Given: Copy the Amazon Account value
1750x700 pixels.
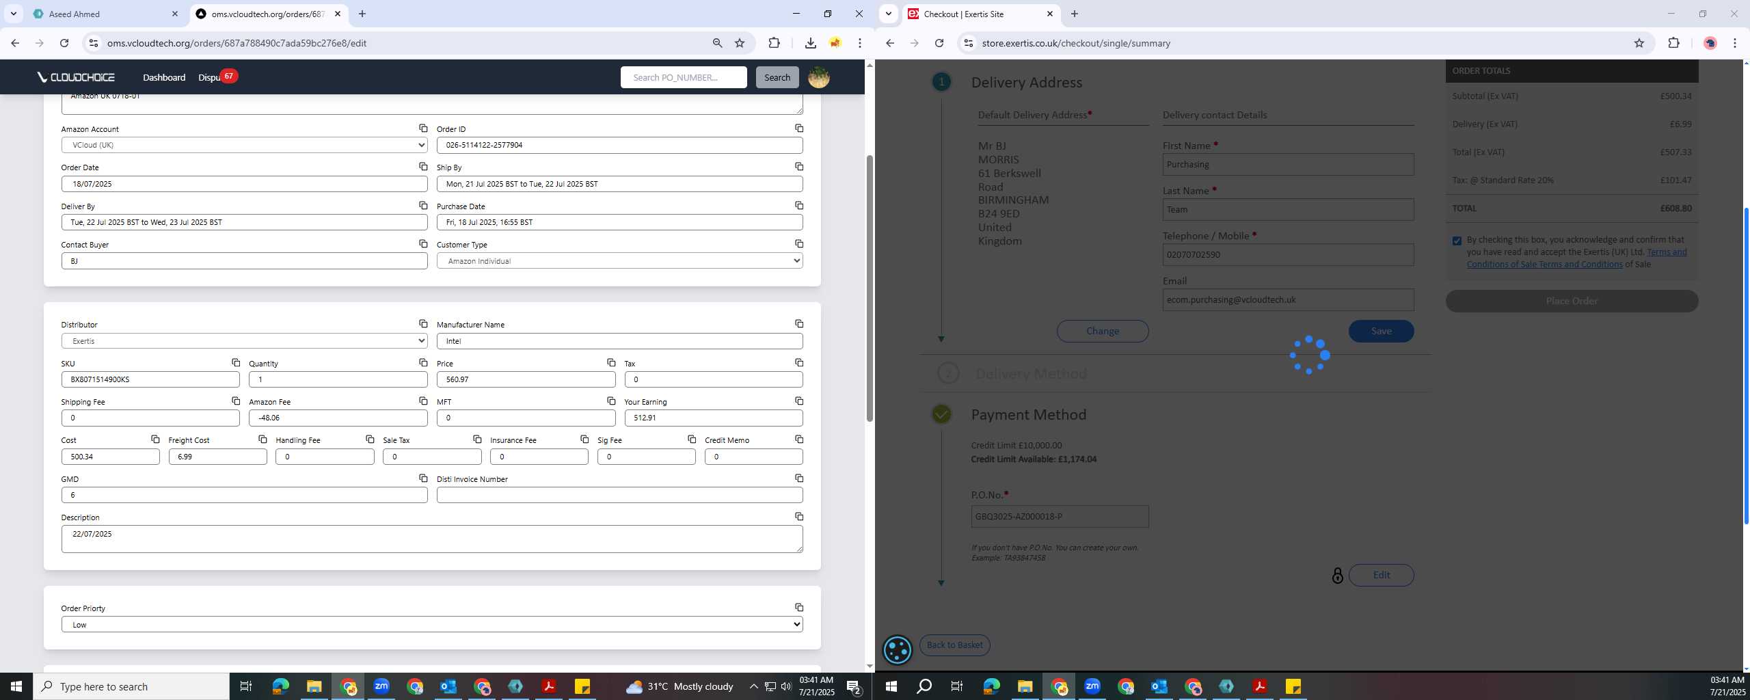Looking at the screenshot, I should click(x=423, y=129).
